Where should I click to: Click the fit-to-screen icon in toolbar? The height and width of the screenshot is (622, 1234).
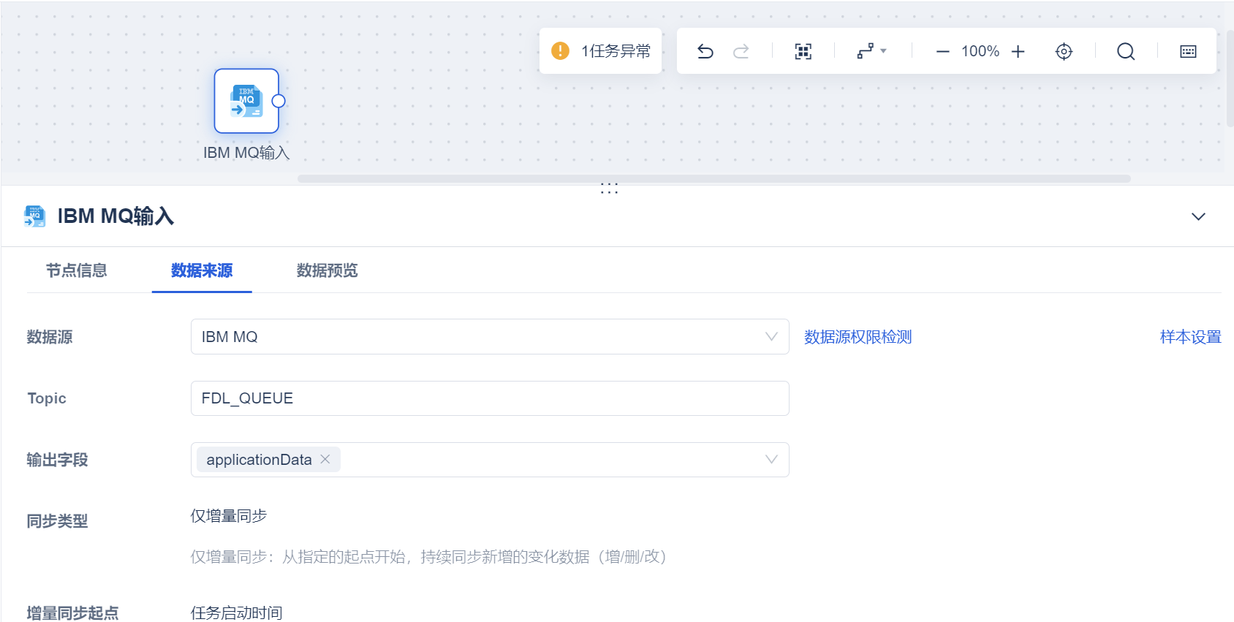pyautogui.click(x=803, y=51)
